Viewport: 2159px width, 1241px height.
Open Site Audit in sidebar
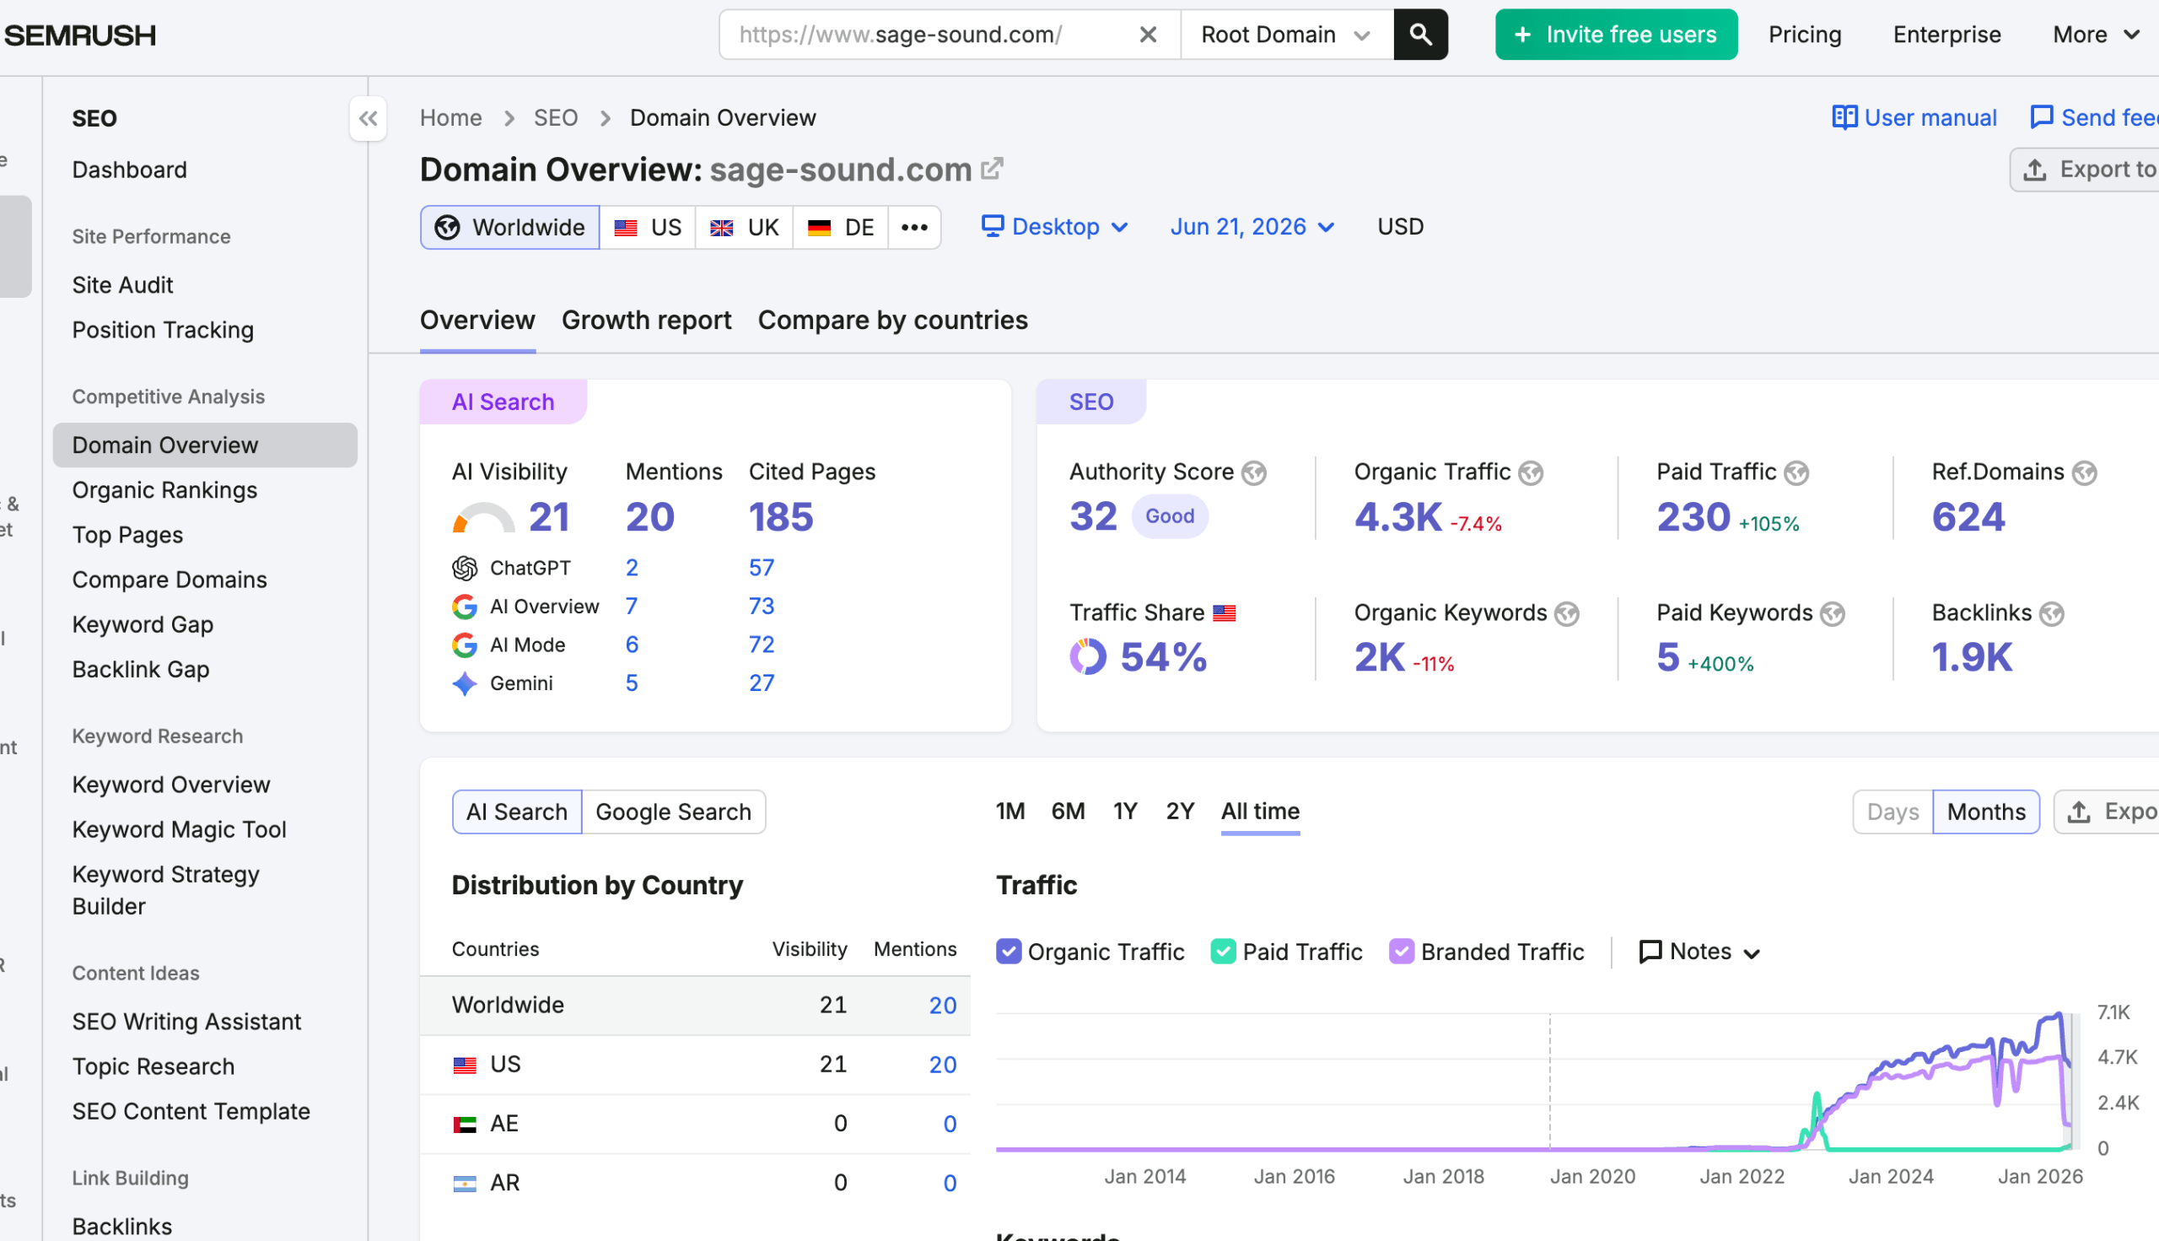(x=122, y=284)
